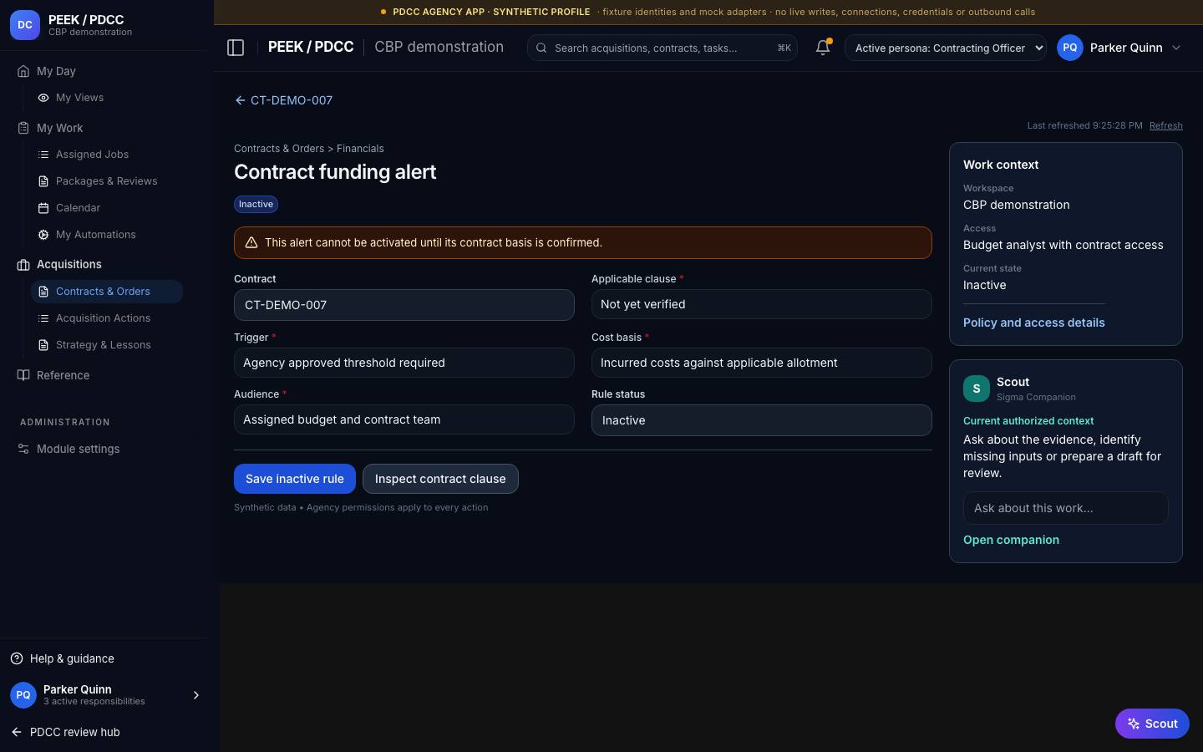The width and height of the screenshot is (1203, 752).
Task: Click Save inactive rule button
Action: 295,479
